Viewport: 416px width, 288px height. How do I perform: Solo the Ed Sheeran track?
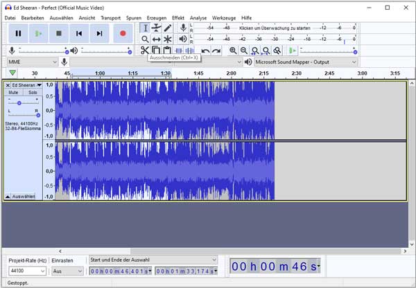(33, 93)
